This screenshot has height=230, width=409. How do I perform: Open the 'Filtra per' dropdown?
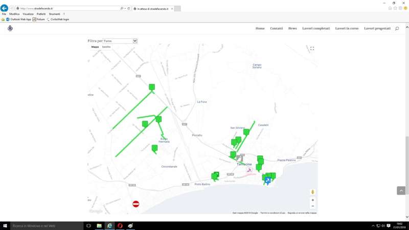[112, 41]
